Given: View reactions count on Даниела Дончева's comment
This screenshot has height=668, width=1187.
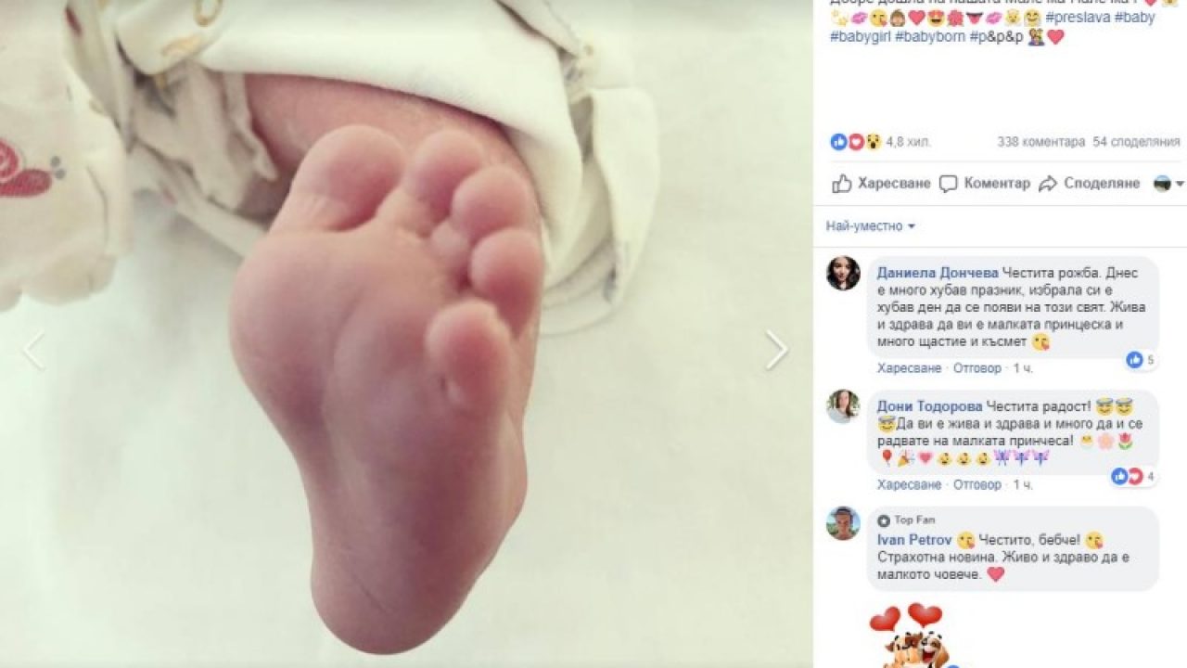Looking at the screenshot, I should click(x=1141, y=360).
